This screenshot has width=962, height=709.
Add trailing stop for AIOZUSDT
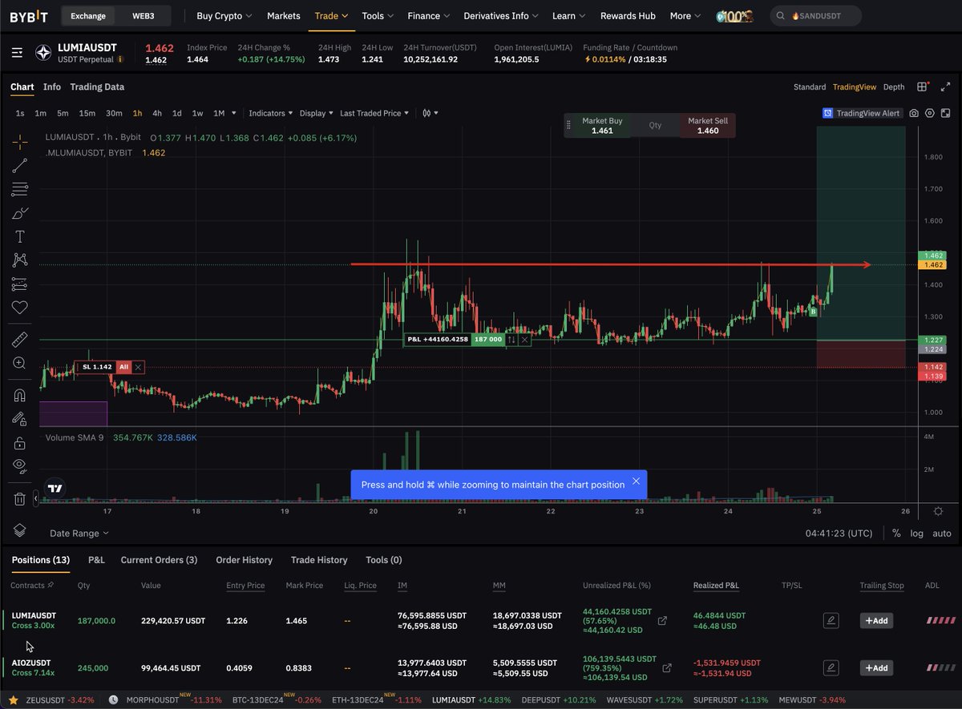click(x=876, y=667)
